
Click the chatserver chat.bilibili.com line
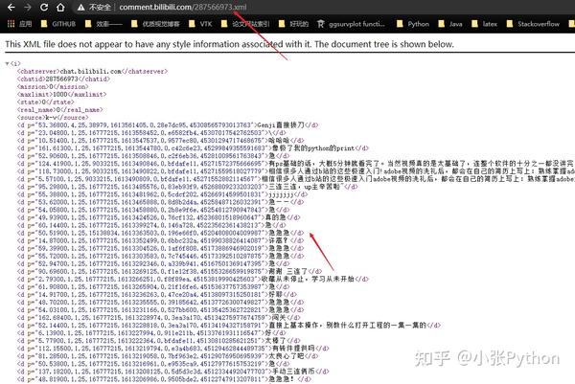pyautogui.click(x=92, y=71)
